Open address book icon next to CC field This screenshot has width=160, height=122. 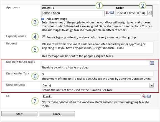pos(149,96)
